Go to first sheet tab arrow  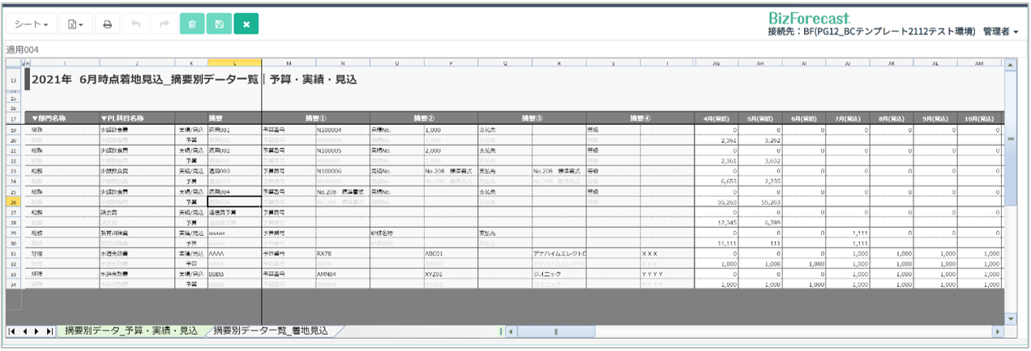click(12, 332)
